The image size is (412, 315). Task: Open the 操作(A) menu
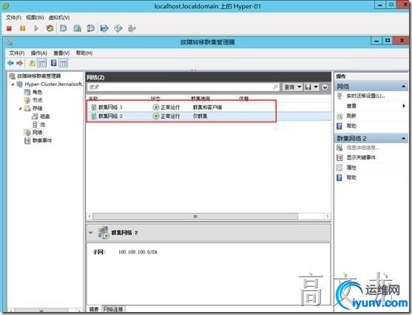39,53
